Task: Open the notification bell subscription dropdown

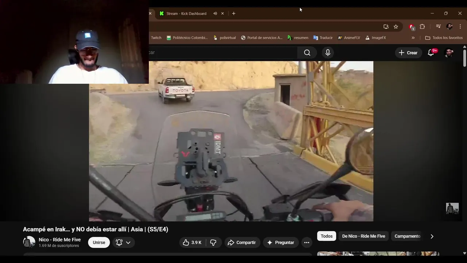Action: click(123, 243)
